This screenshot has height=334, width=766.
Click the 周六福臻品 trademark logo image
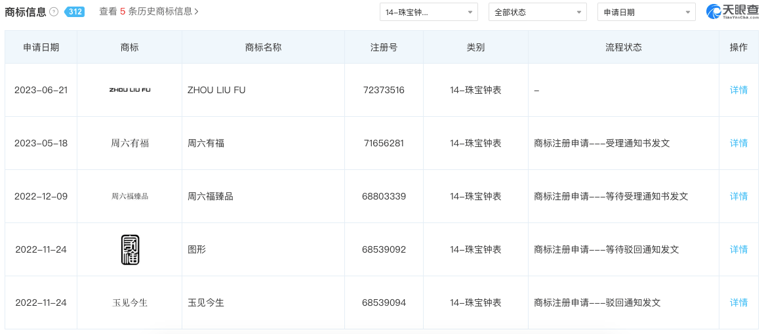(x=130, y=196)
